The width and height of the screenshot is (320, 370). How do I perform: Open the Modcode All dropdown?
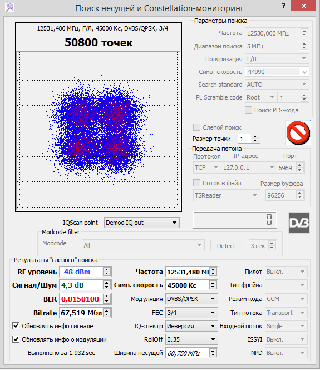(x=143, y=245)
